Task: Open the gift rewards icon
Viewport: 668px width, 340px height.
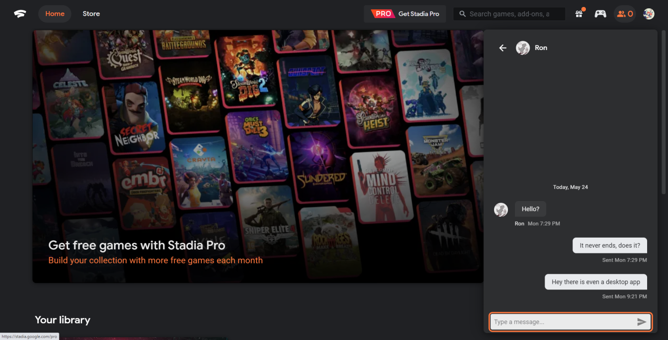Action: [x=579, y=14]
